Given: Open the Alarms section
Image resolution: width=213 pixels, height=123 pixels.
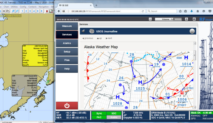Looking at the screenshot, I should coord(67,43).
